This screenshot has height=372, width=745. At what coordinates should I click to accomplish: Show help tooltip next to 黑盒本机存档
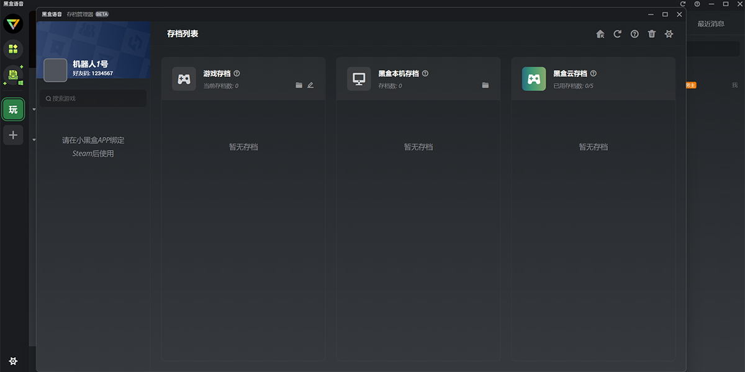425,73
